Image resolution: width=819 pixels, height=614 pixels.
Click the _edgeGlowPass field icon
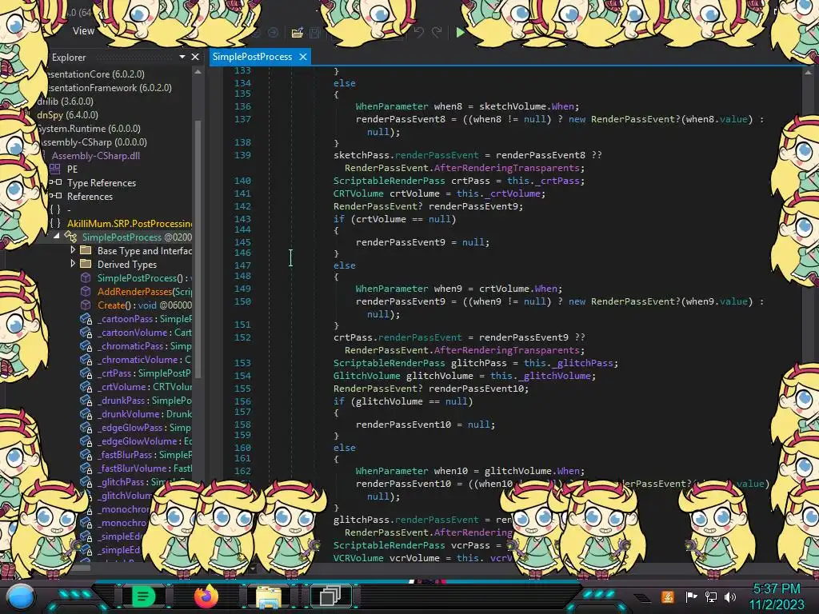click(86, 427)
